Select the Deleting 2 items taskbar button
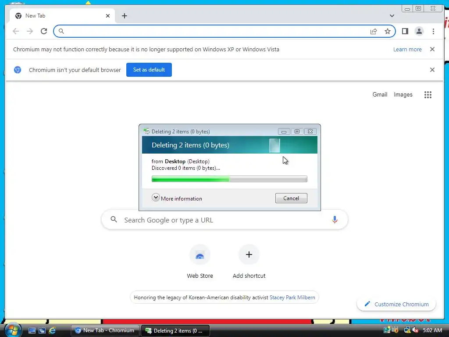This screenshot has height=337, width=449. click(175, 330)
